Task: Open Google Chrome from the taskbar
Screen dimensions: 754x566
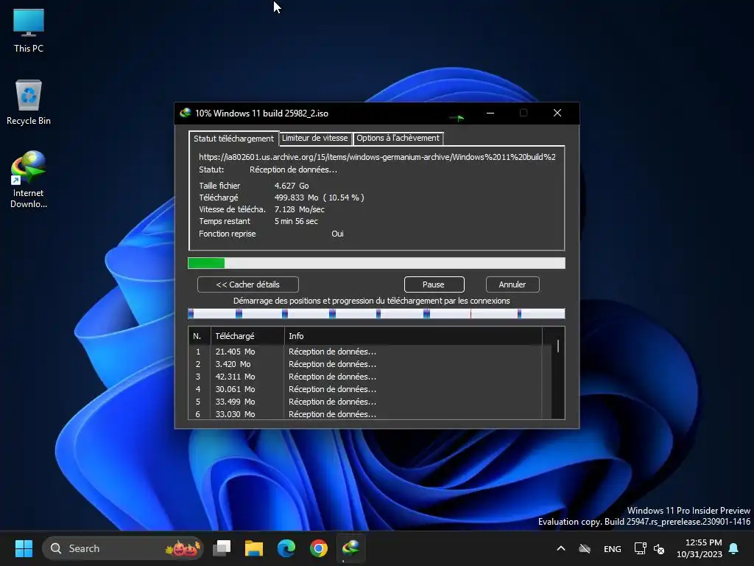Action: (x=318, y=548)
